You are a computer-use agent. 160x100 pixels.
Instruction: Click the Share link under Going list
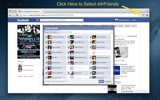tap(25, 76)
